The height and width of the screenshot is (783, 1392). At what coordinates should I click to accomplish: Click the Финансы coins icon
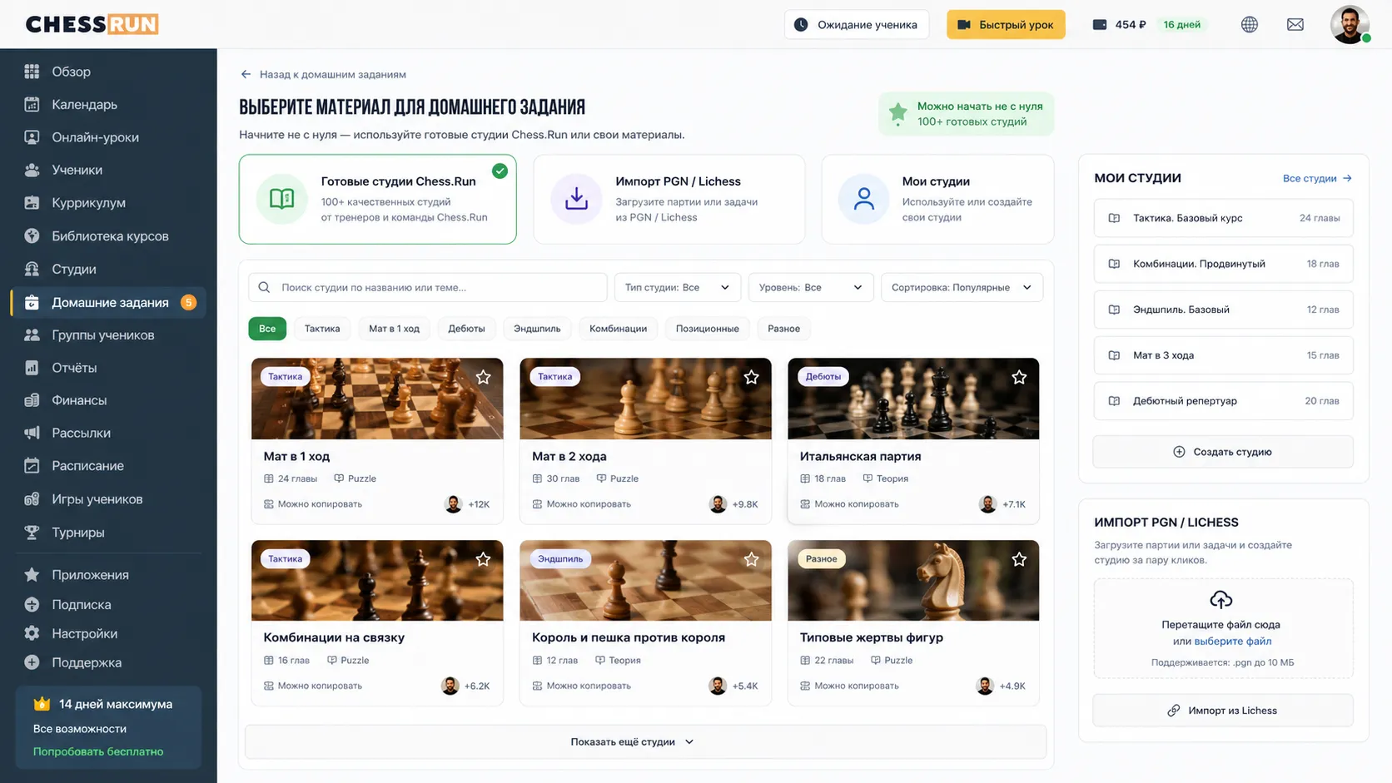point(32,400)
